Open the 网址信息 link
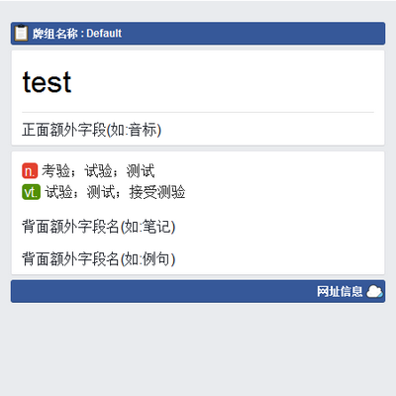The height and width of the screenshot is (396, 396). 340,291
